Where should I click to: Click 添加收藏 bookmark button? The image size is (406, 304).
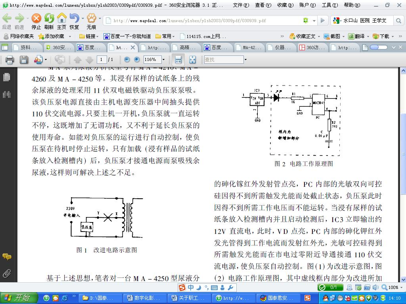51,36
